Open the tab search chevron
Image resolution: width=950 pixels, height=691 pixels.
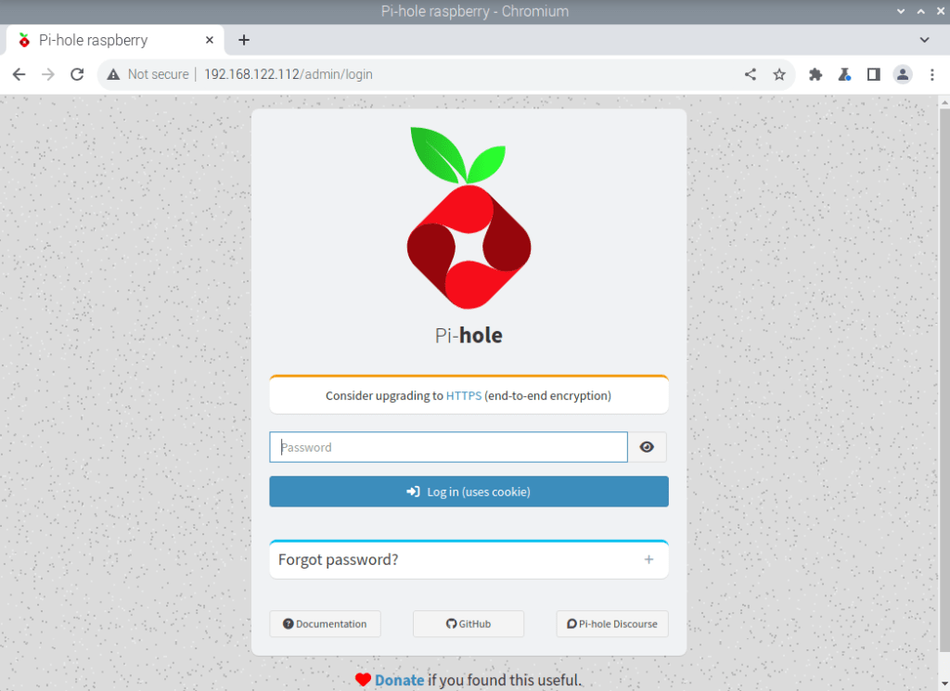click(x=924, y=40)
